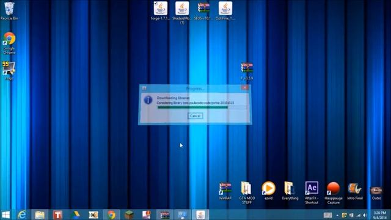Open the Fraps desktop shortcut
Image resolution: width=391 pixels, height=220 pixels.
point(9,71)
